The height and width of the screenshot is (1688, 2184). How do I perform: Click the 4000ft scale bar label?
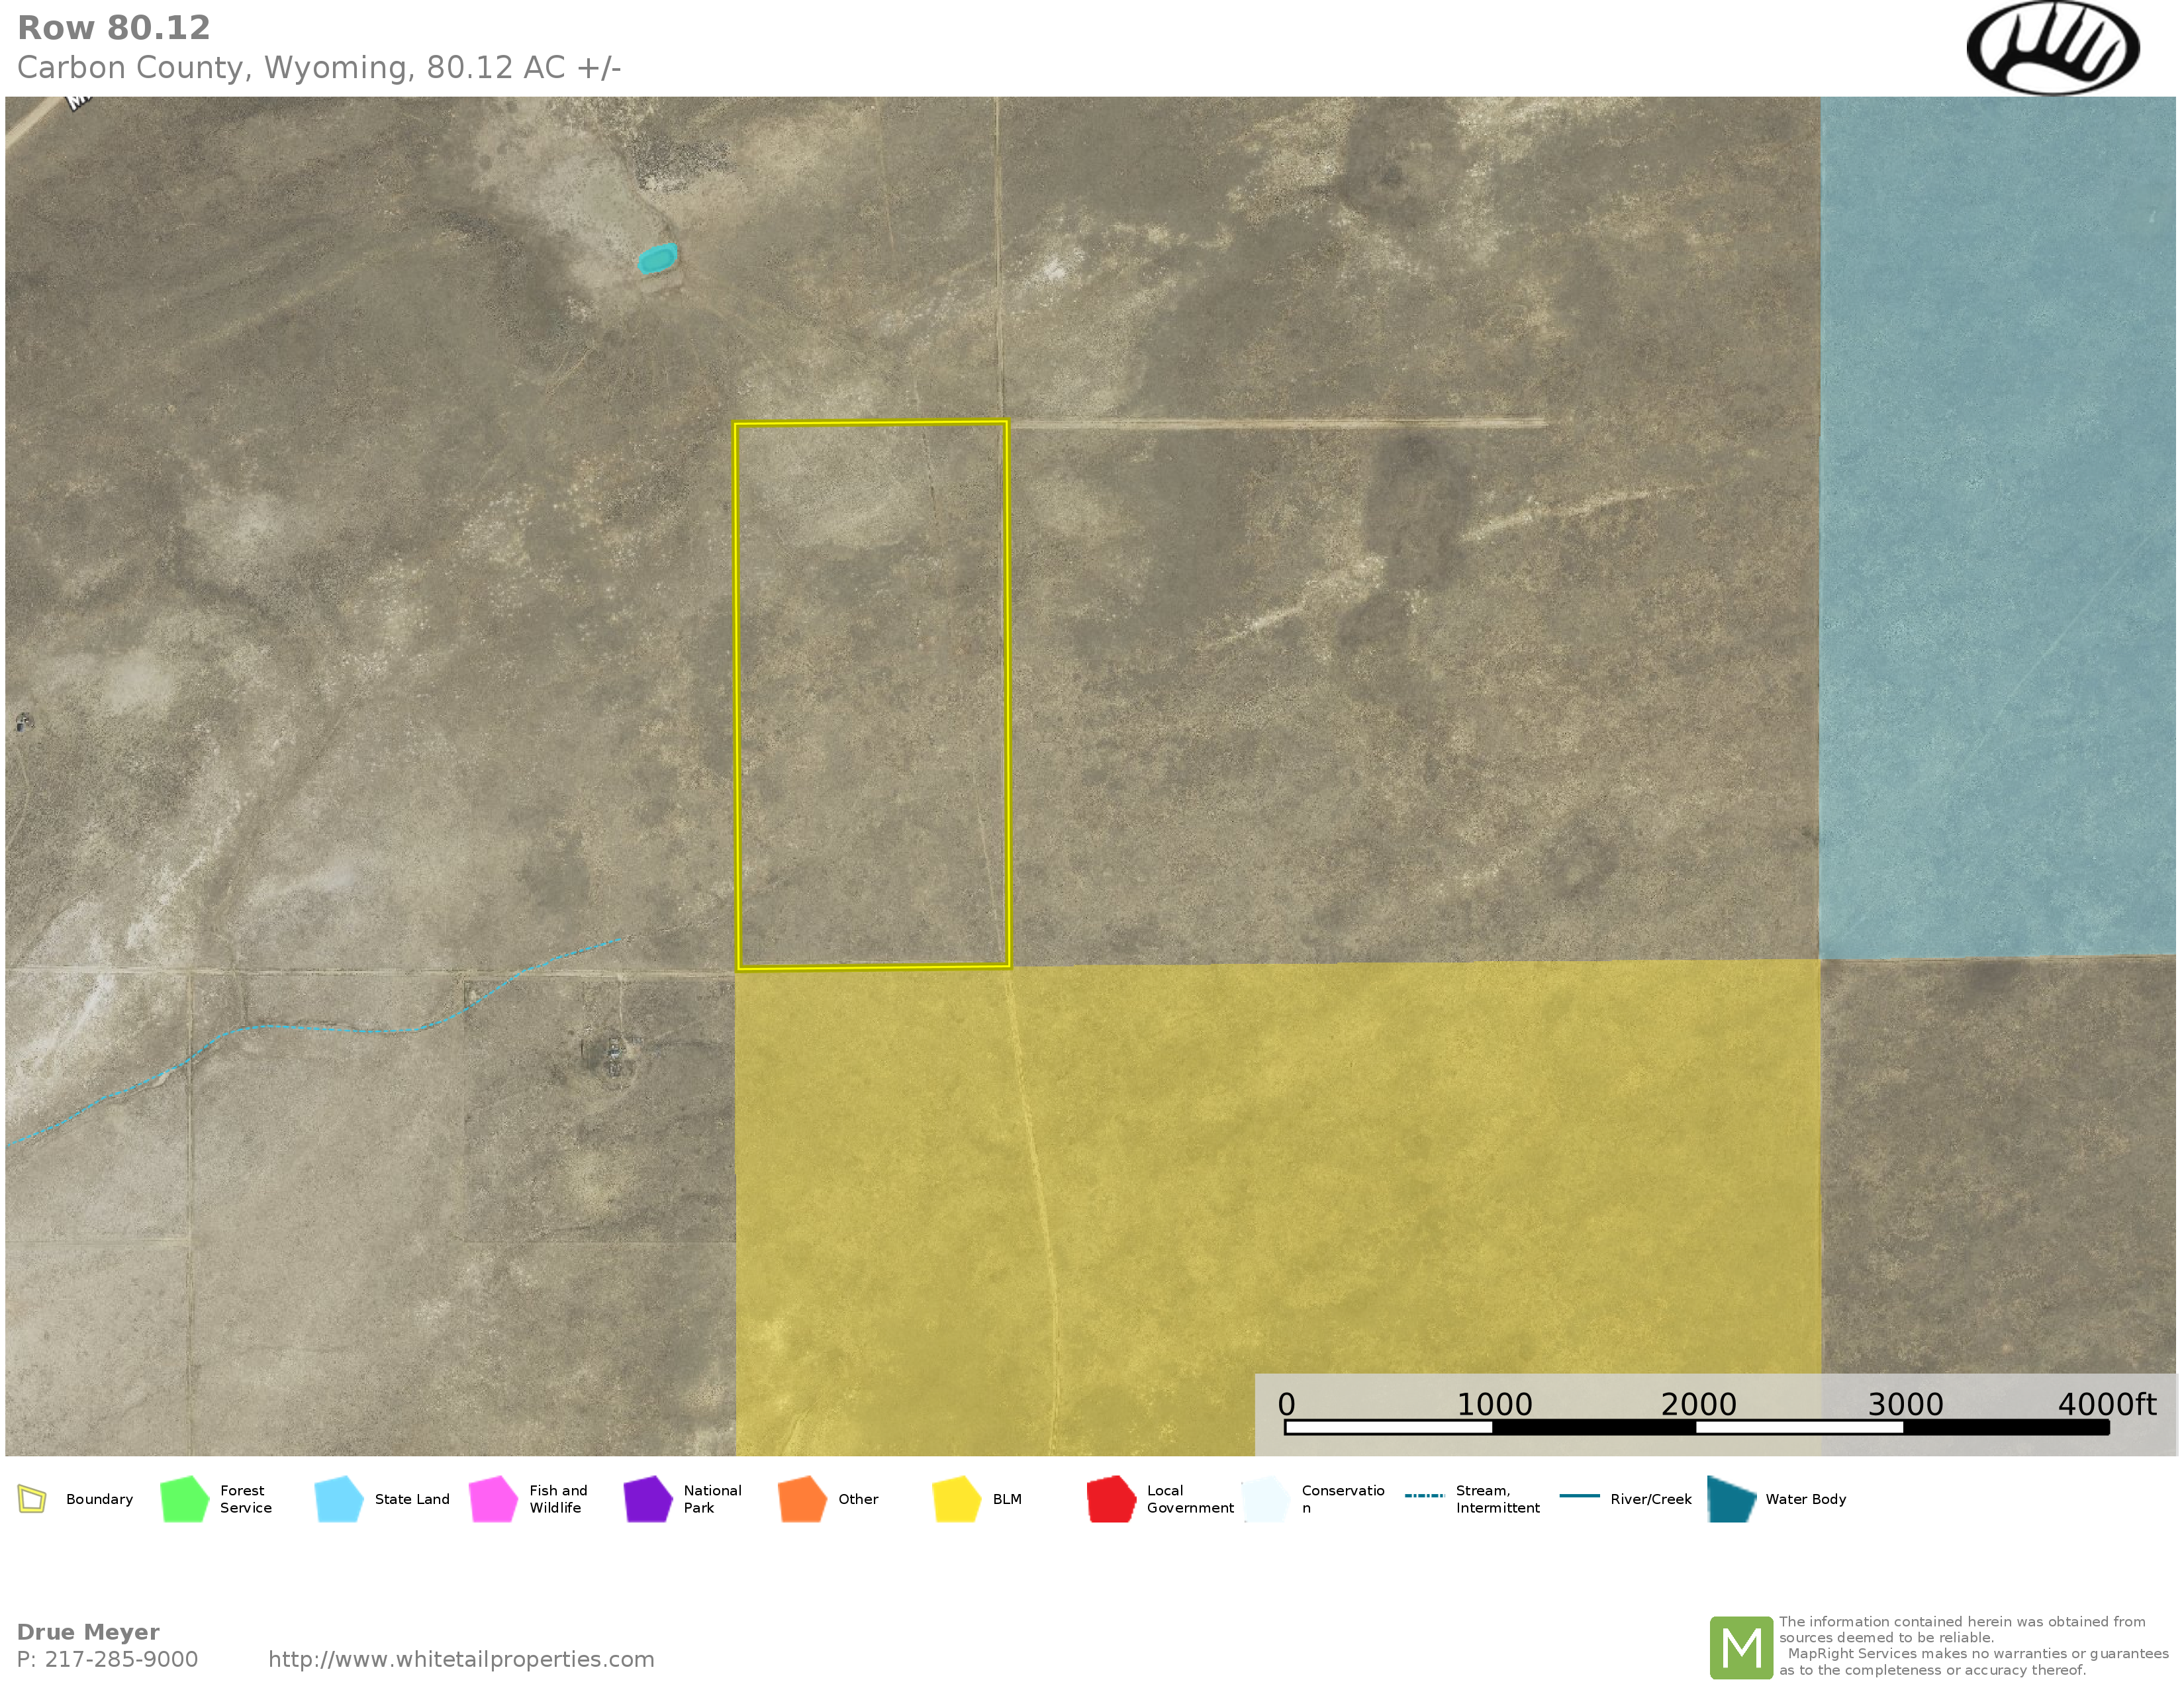point(2106,1405)
